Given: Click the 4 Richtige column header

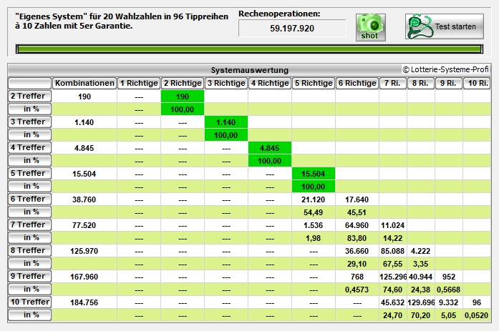Looking at the screenshot, I should click(270, 83).
